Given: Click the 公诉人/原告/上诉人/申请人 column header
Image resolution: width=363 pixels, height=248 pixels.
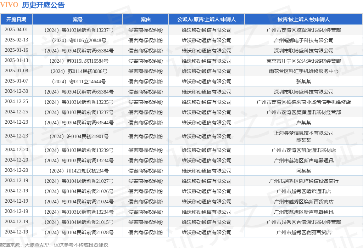Looking at the screenshot, I should [207, 19].
